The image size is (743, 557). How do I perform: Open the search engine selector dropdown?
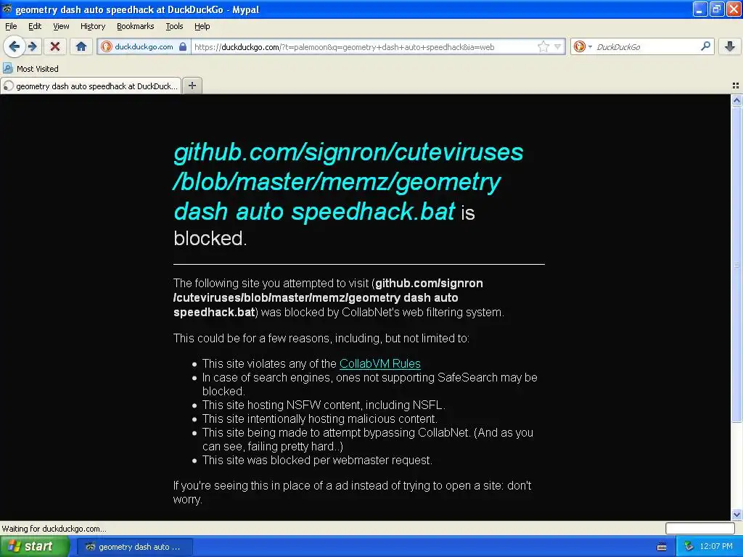coord(583,46)
